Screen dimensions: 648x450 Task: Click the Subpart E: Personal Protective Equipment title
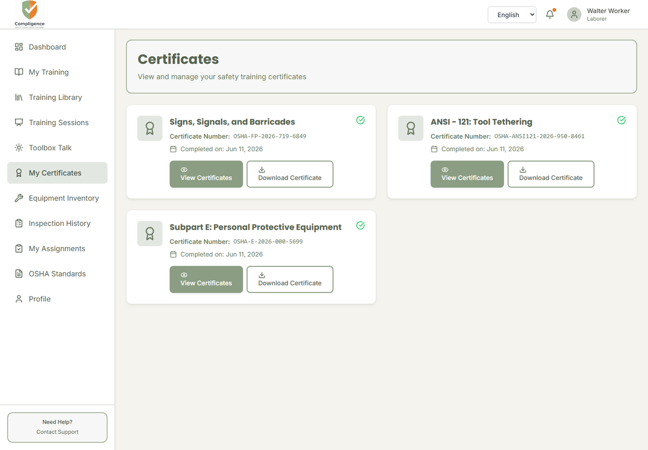(x=255, y=227)
